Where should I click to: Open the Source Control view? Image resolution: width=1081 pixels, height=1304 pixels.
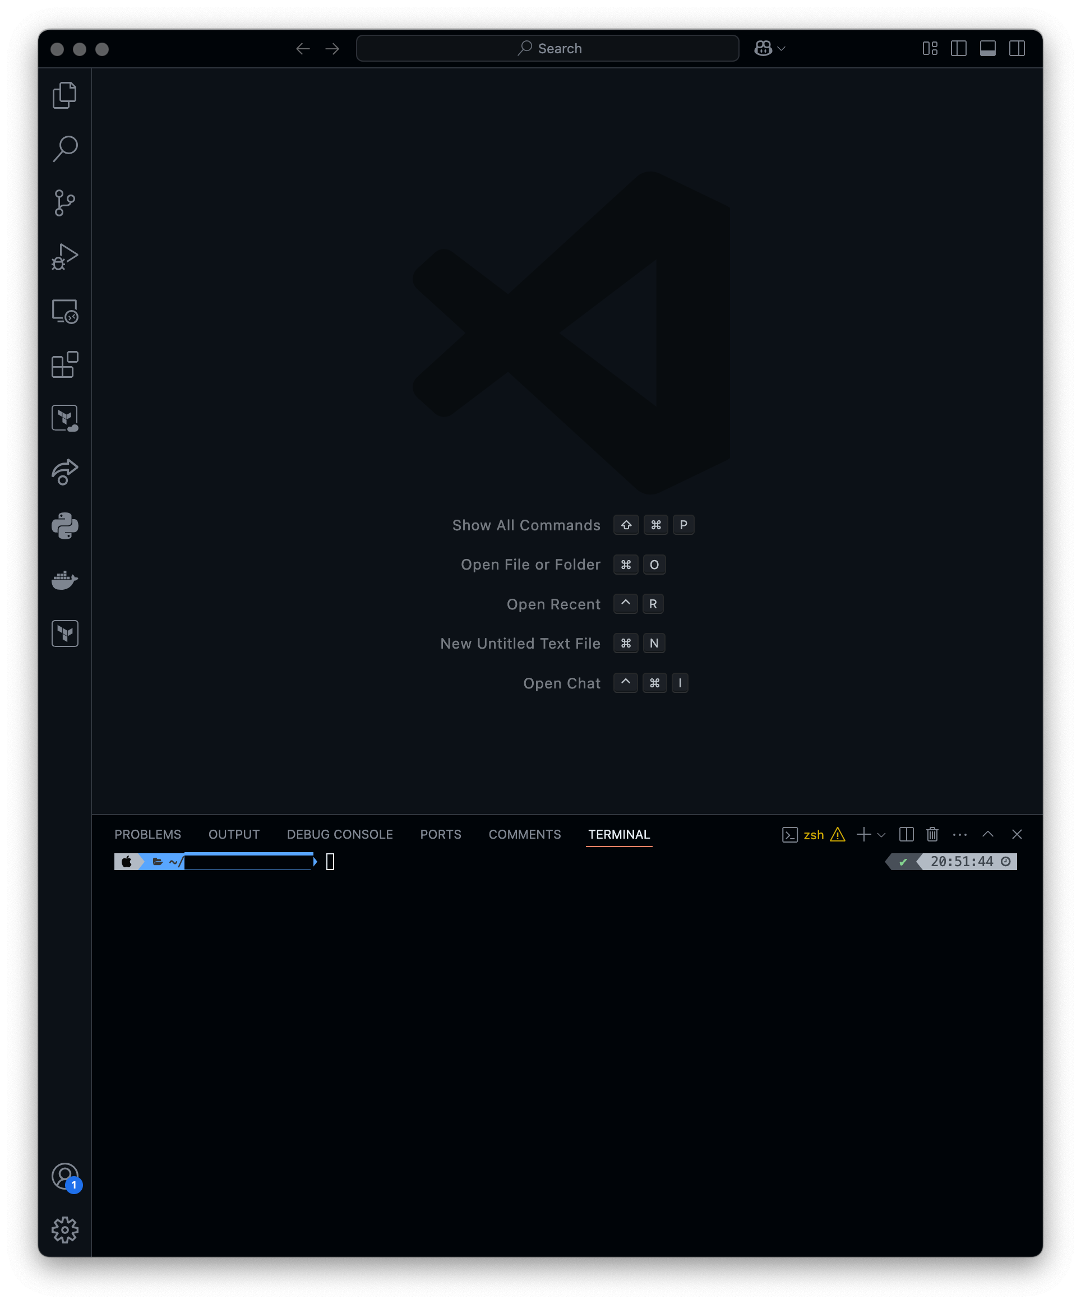pos(64,203)
